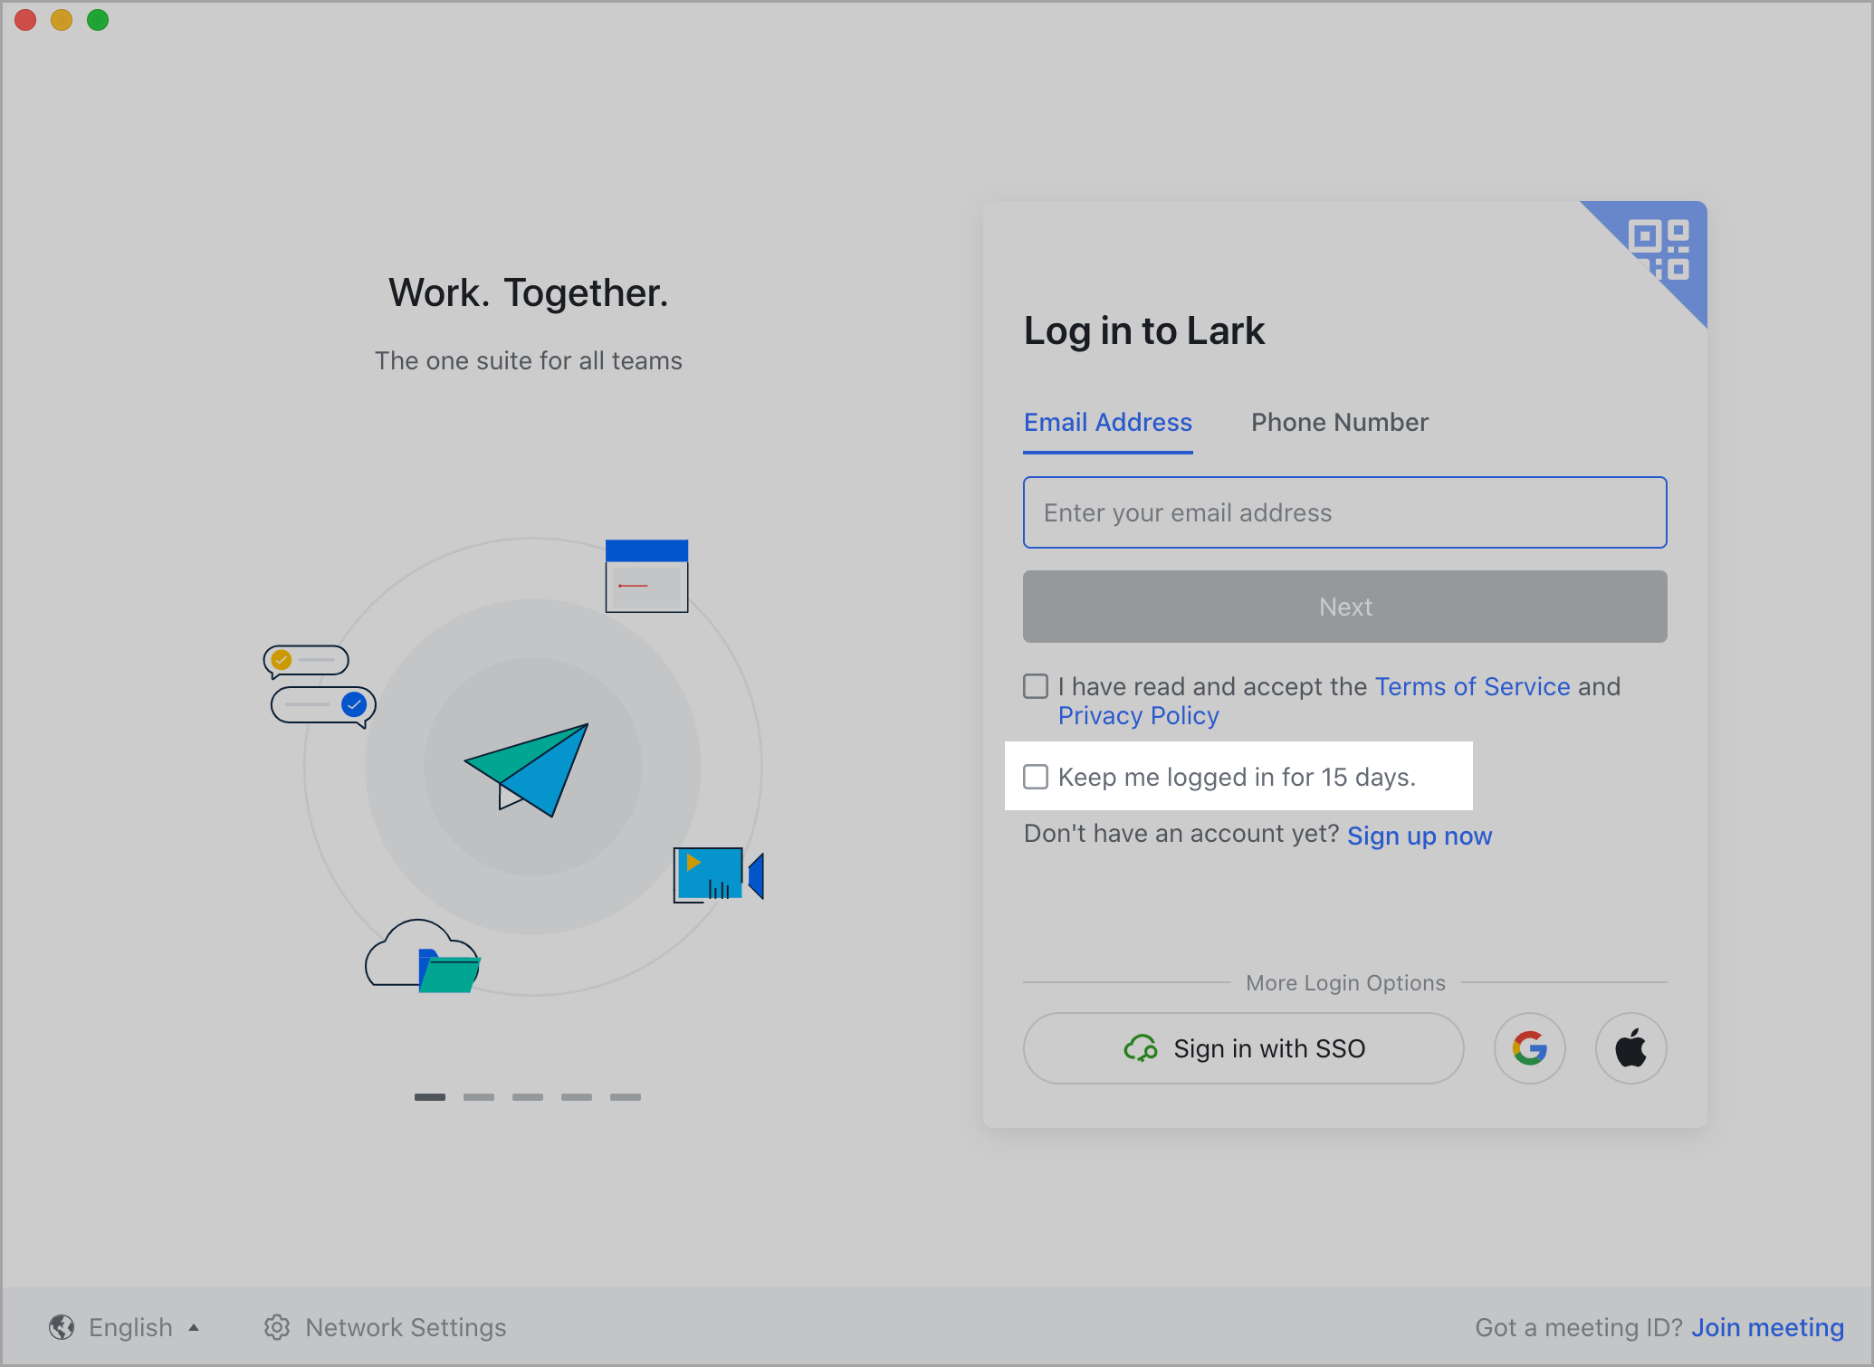Click the calendar window illustration icon
Viewport: 1874px width, 1367px height.
point(646,576)
